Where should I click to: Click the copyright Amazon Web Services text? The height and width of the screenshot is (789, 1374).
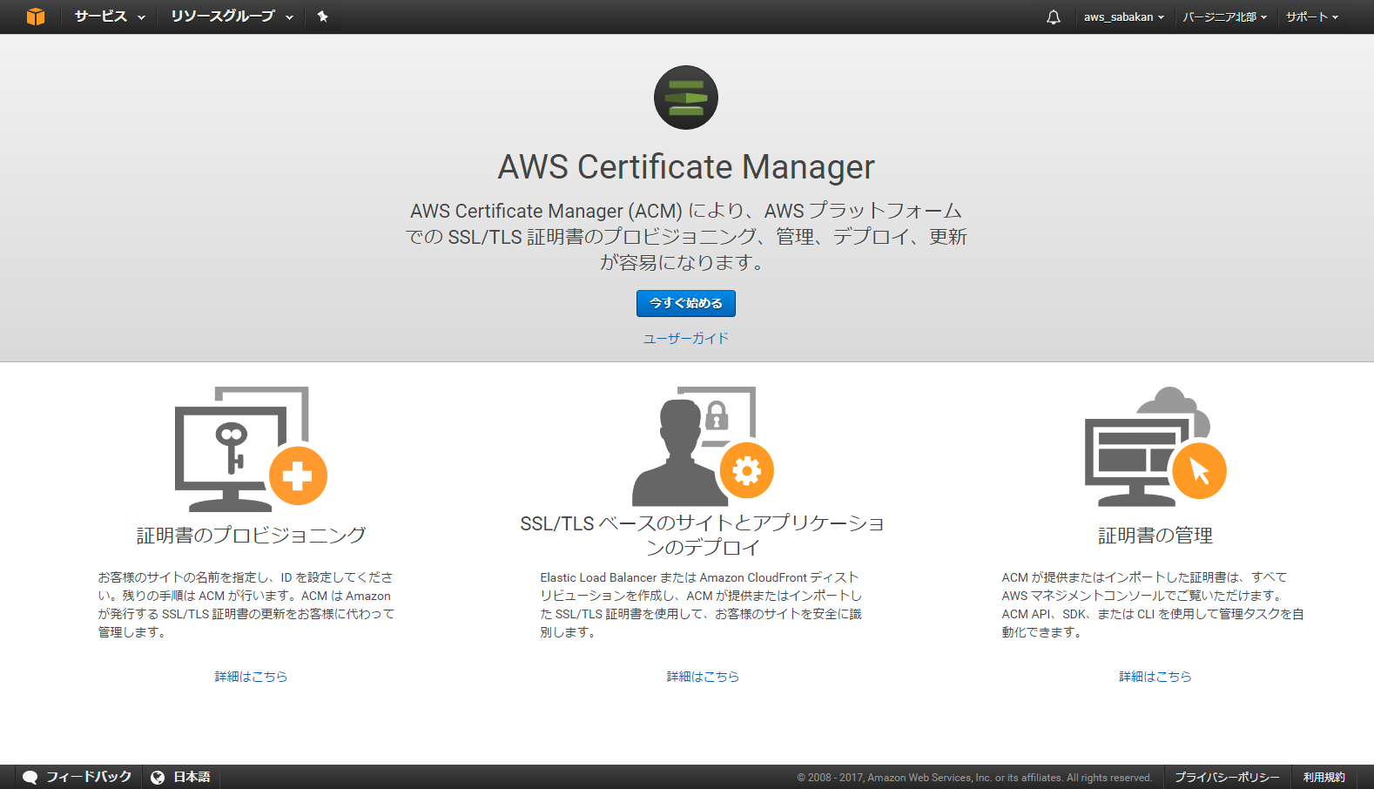[x=974, y=778]
